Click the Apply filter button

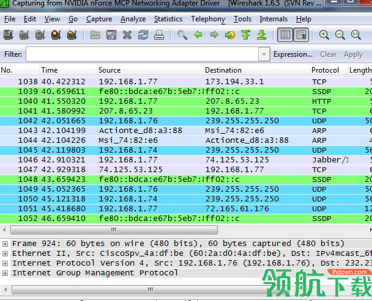[x=354, y=54]
